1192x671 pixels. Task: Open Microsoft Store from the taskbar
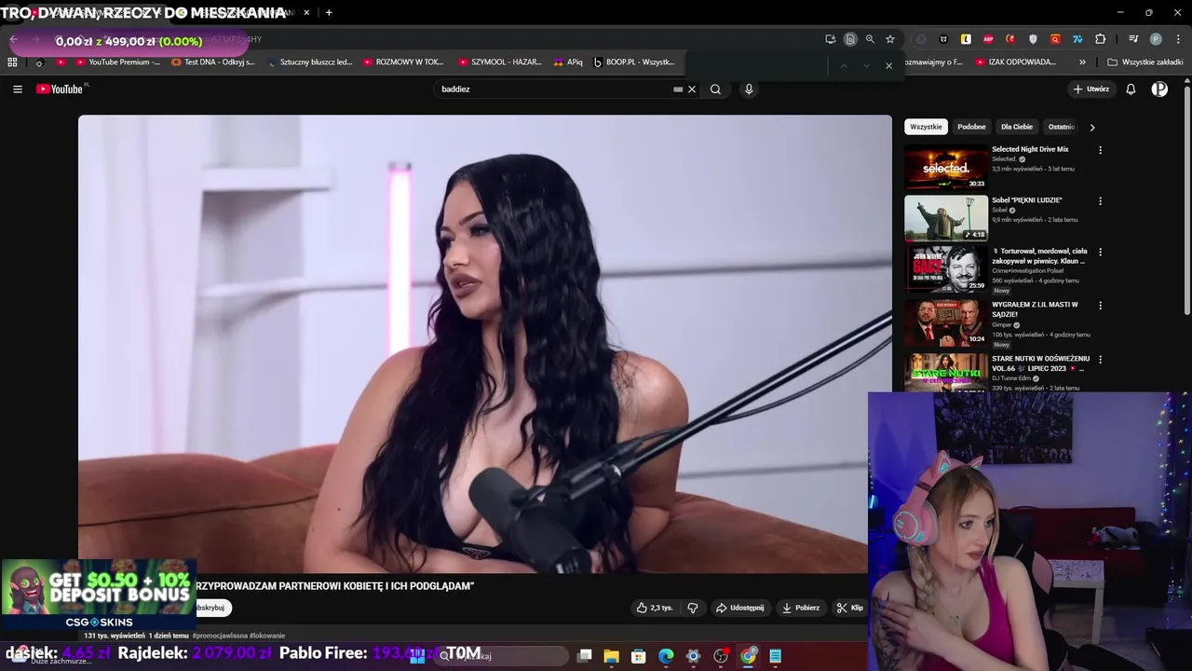point(638,656)
